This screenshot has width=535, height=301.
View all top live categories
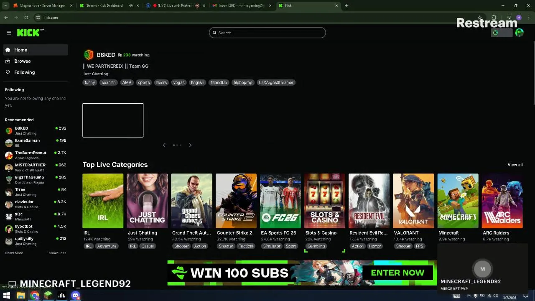pyautogui.click(x=515, y=165)
